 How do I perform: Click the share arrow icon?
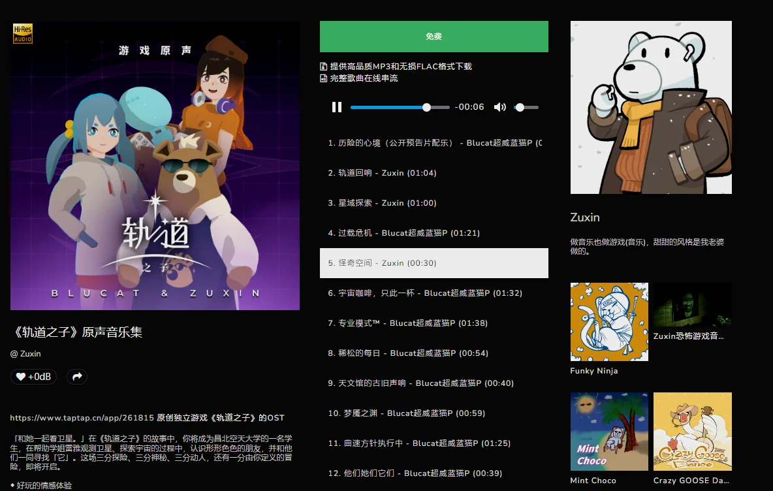76,377
